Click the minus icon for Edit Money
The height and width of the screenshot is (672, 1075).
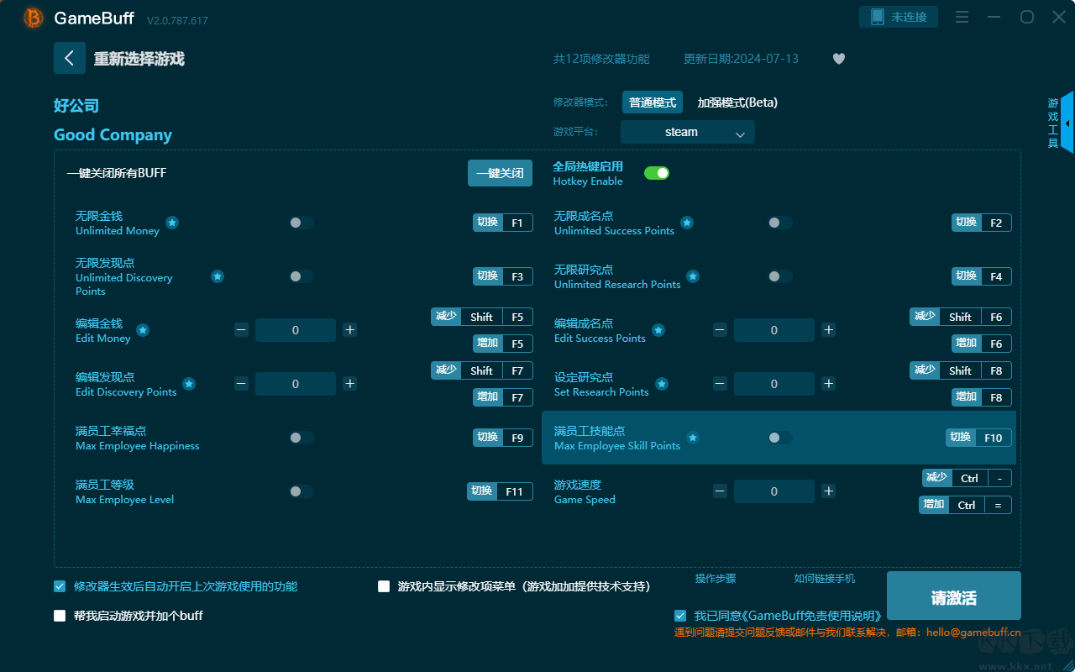coord(241,330)
